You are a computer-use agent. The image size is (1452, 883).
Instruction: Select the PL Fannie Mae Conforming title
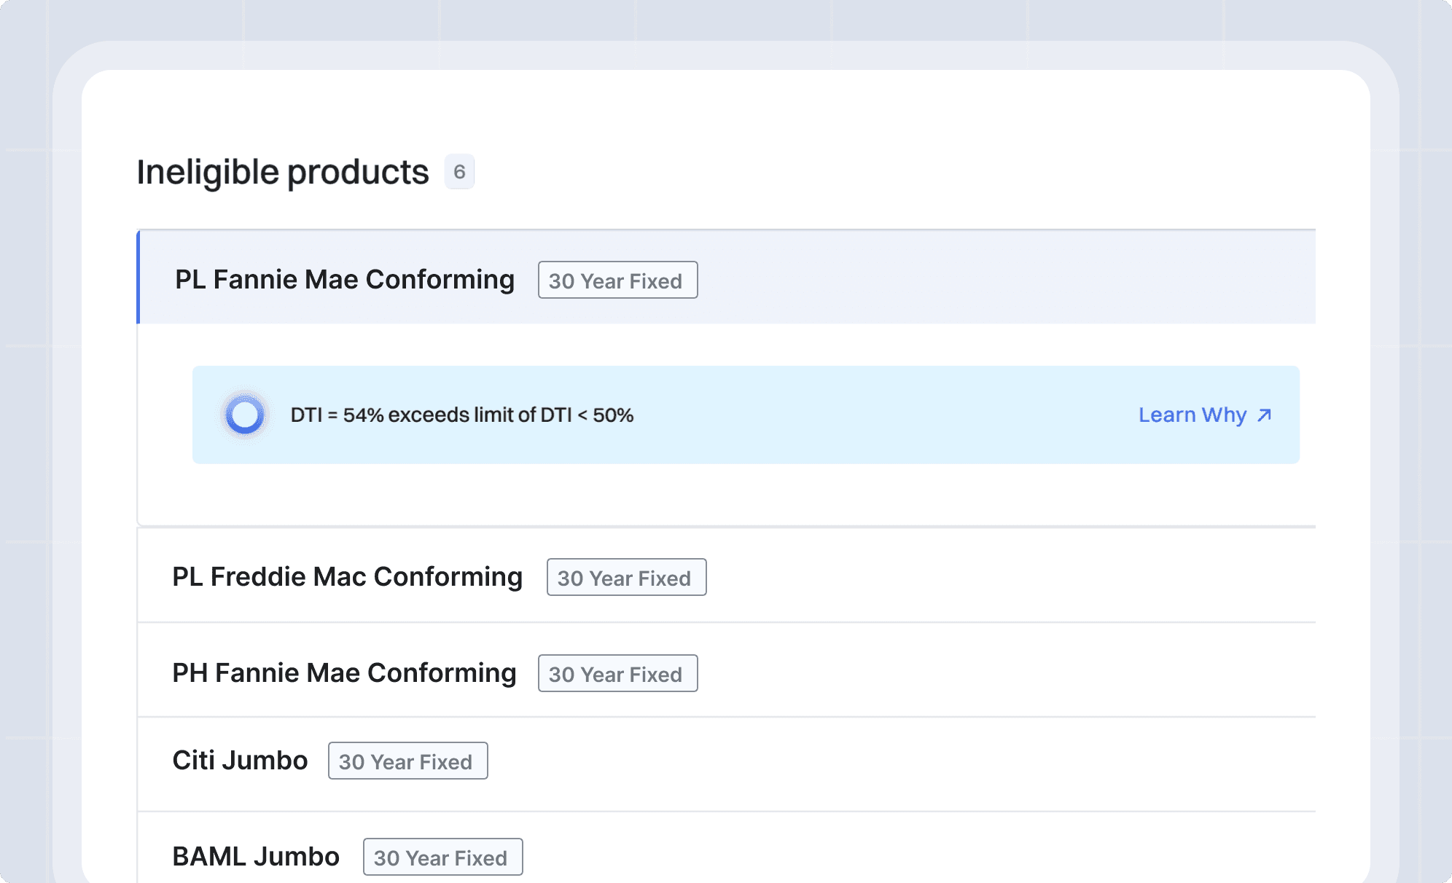344,280
